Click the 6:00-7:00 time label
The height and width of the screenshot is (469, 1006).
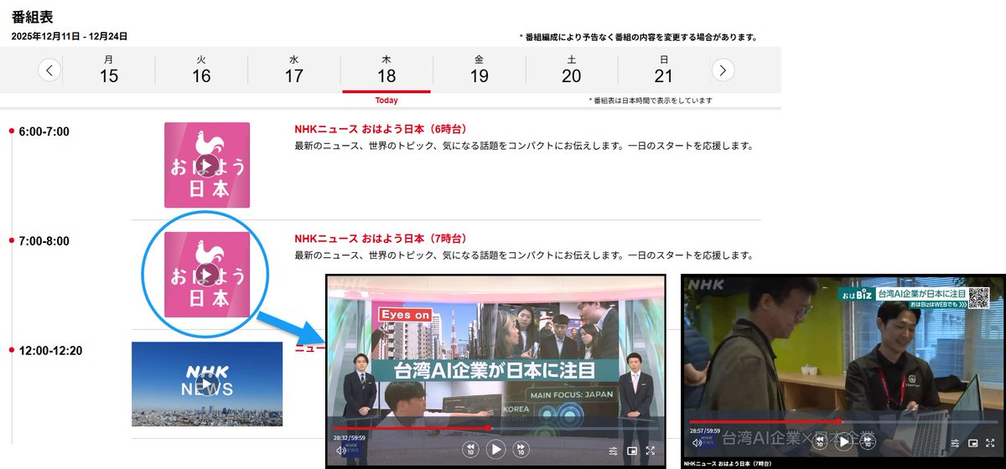tap(44, 131)
